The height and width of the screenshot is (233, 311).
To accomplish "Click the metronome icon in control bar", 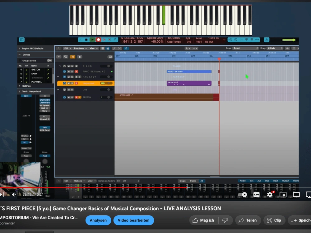I will [267, 40].
